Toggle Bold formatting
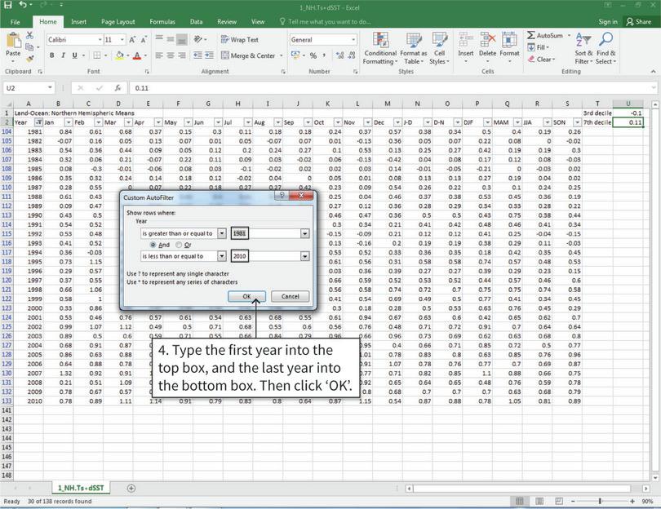661x509 pixels. pos(51,54)
